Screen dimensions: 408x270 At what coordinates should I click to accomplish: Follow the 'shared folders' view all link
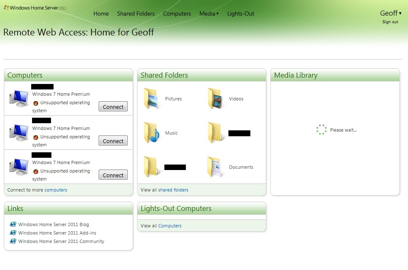(173, 190)
